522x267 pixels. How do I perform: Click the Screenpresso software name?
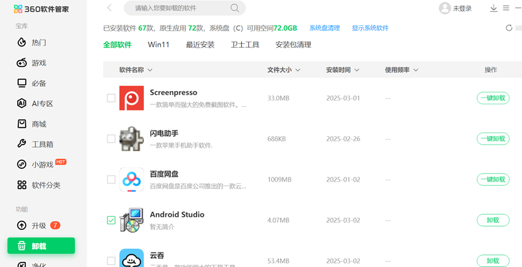tap(173, 92)
